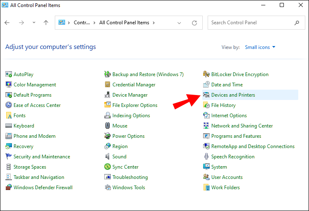Click the BitLocker Drive Encryption icon
Viewport: 309px width, 211px height.
[206, 74]
